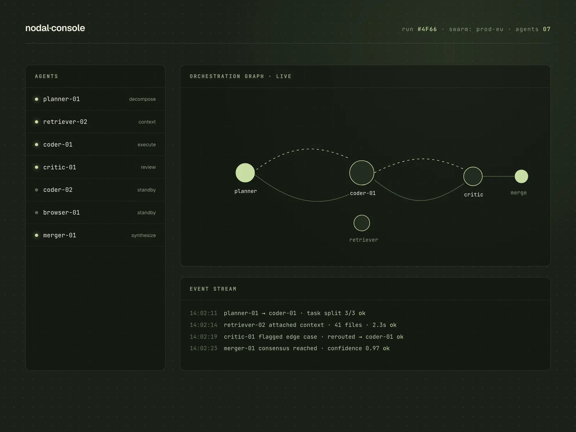Click the merge node in the graph
The height and width of the screenshot is (432, 576).
pos(521,176)
